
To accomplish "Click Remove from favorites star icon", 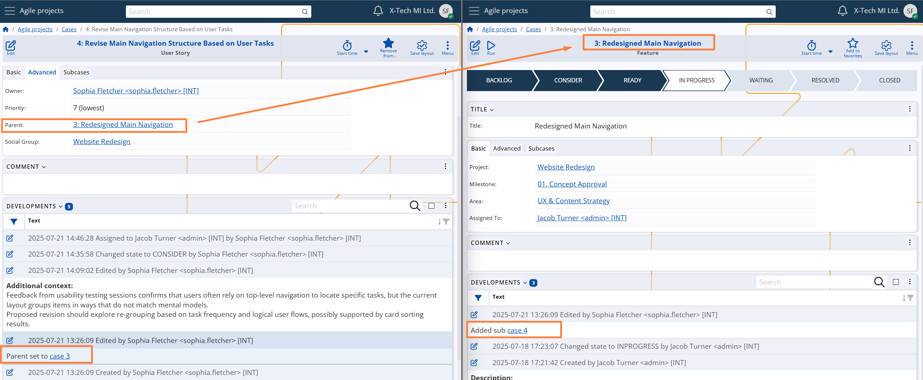I will point(388,44).
